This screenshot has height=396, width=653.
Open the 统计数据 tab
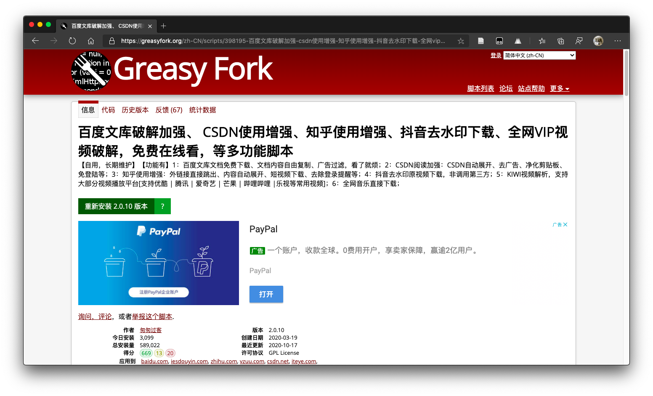[202, 110]
